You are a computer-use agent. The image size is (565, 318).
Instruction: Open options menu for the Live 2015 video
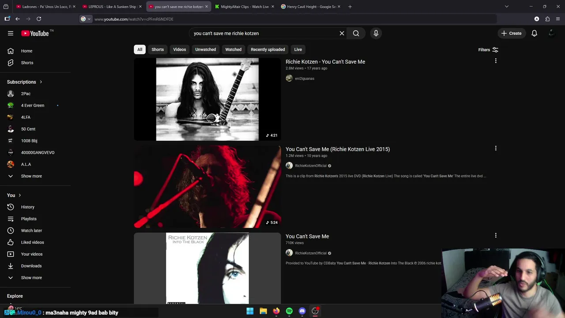point(496,148)
